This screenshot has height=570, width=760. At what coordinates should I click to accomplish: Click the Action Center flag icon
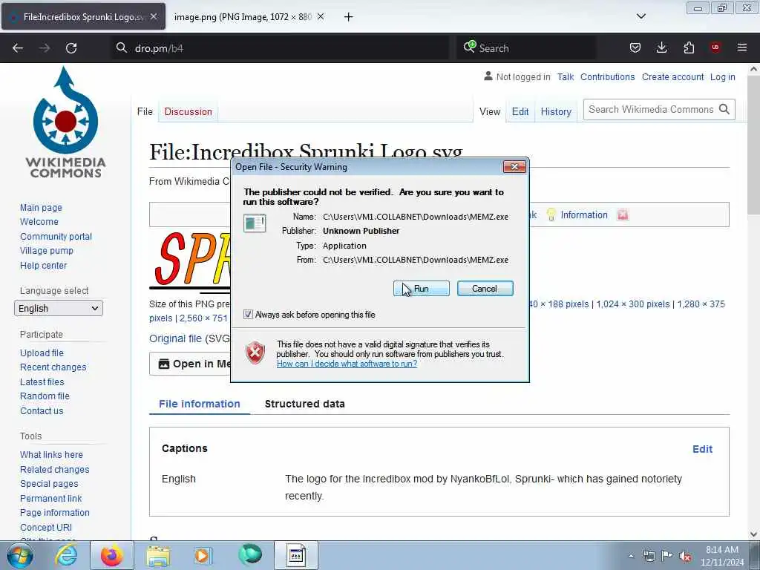point(667,556)
